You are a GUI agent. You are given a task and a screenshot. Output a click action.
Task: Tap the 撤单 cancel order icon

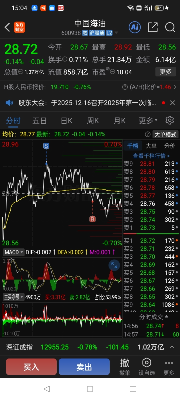coord(124,367)
